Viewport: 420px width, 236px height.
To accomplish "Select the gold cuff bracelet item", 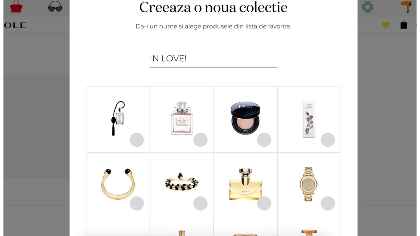I will [118, 184].
